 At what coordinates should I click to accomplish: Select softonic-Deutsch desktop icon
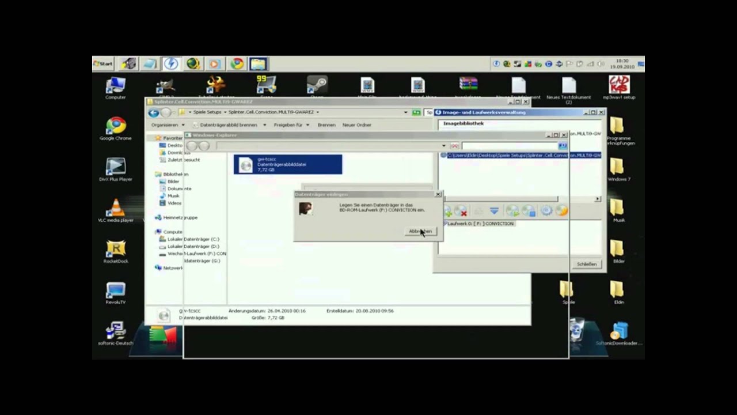[x=116, y=333]
